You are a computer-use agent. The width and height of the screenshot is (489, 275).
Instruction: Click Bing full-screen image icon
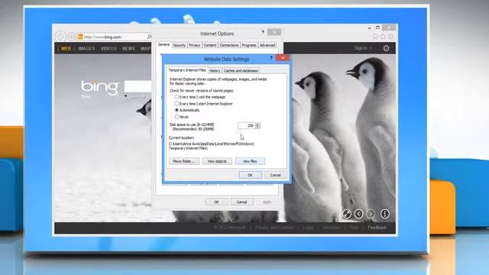point(347,214)
